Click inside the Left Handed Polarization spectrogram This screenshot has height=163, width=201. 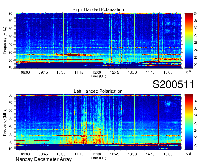click(98, 122)
